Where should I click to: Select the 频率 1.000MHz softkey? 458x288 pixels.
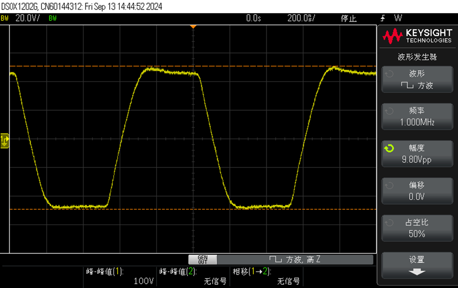coord(417,116)
